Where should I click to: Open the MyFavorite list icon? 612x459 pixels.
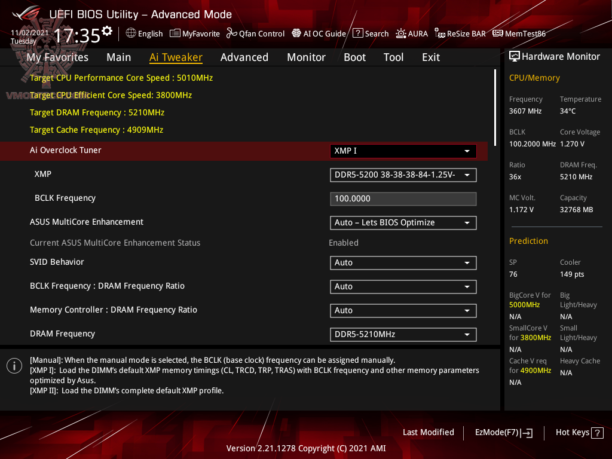tap(175, 33)
